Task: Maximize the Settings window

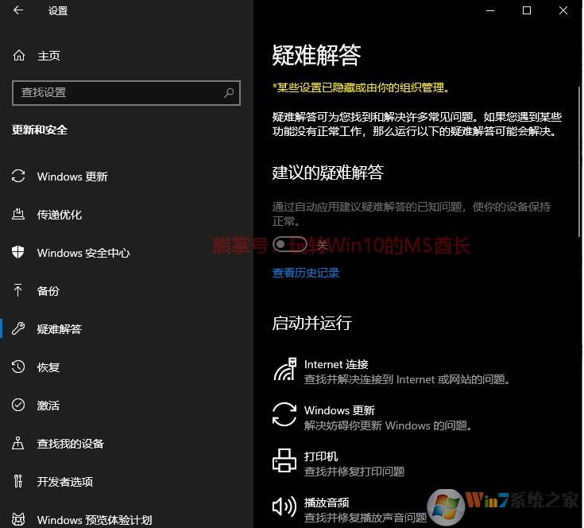Action: (x=527, y=10)
